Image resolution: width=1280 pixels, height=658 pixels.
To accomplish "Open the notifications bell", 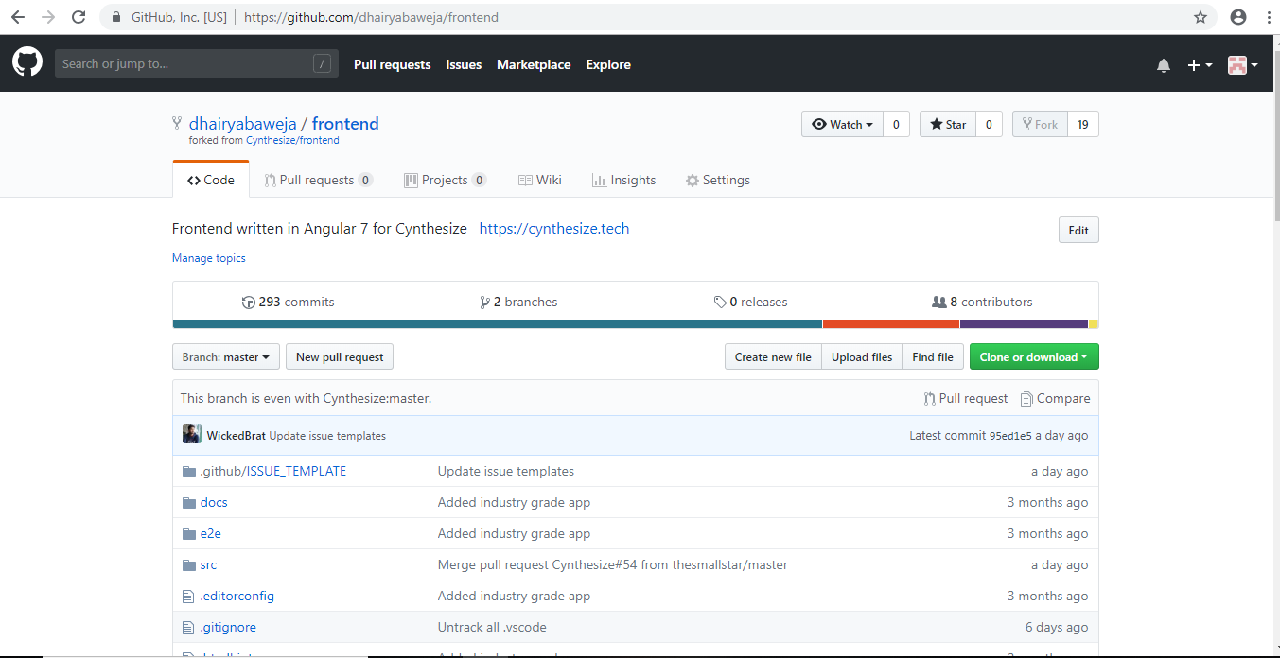I will point(1164,65).
